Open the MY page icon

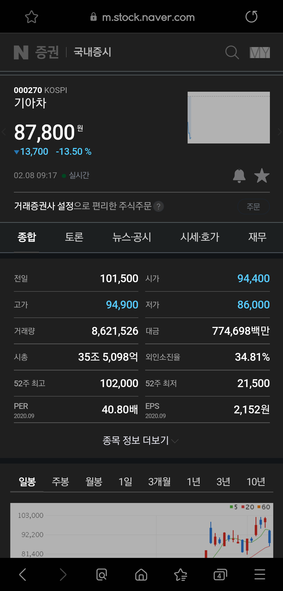pos(259,53)
